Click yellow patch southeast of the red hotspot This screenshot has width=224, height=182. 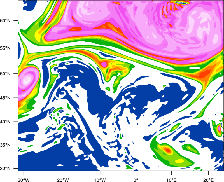[x=179, y=161]
